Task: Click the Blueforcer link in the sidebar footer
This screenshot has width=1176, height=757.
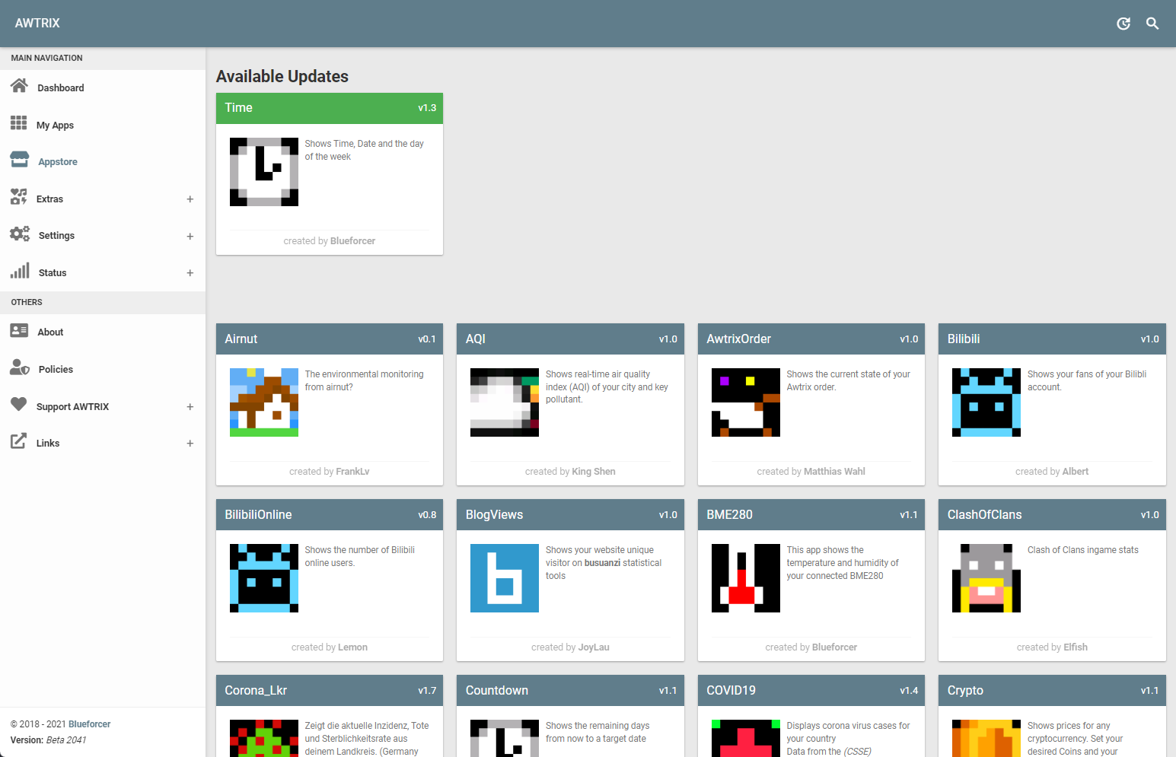Action: [x=90, y=724]
